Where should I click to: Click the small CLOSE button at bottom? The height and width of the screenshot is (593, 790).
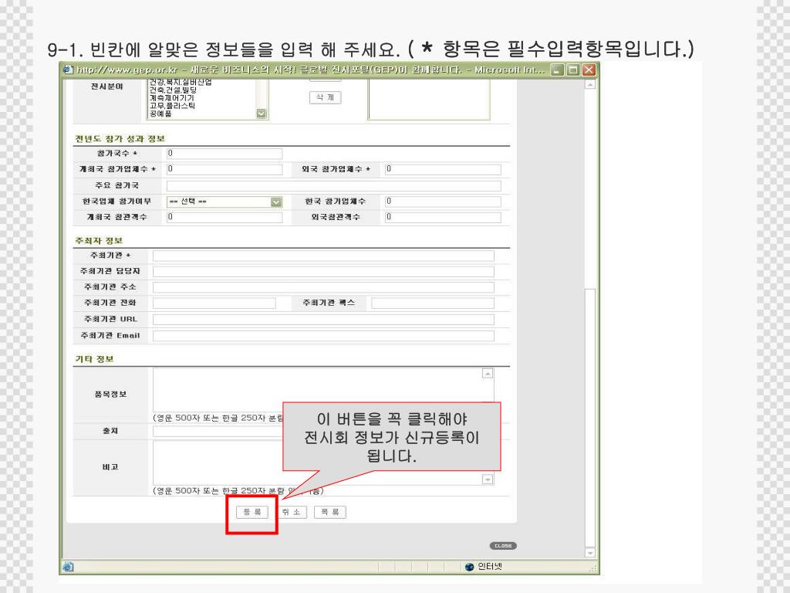(x=503, y=546)
